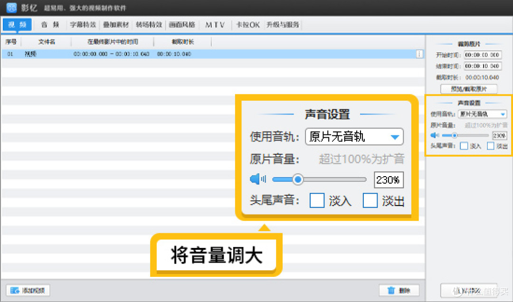Click the 添加视频 button

tap(28, 290)
